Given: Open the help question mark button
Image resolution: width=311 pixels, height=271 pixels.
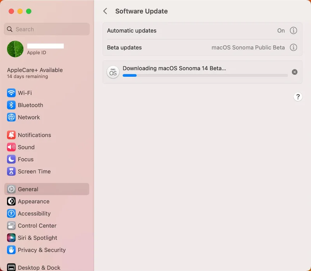Looking at the screenshot, I should pyautogui.click(x=298, y=97).
